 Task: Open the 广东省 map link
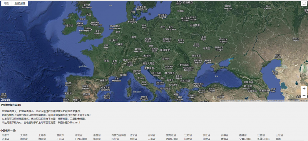coord(60,139)
